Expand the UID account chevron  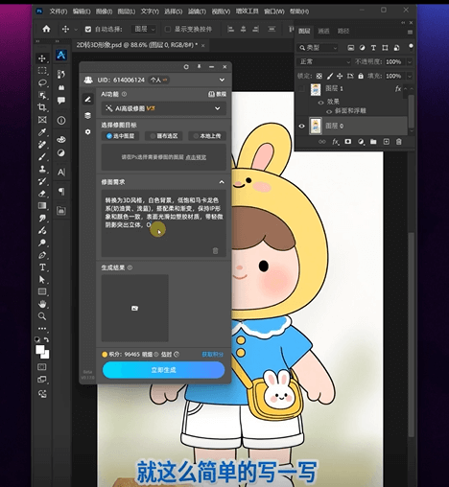coord(222,80)
